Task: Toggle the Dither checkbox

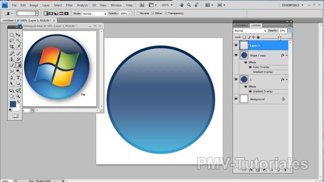Action: click(x=153, y=14)
